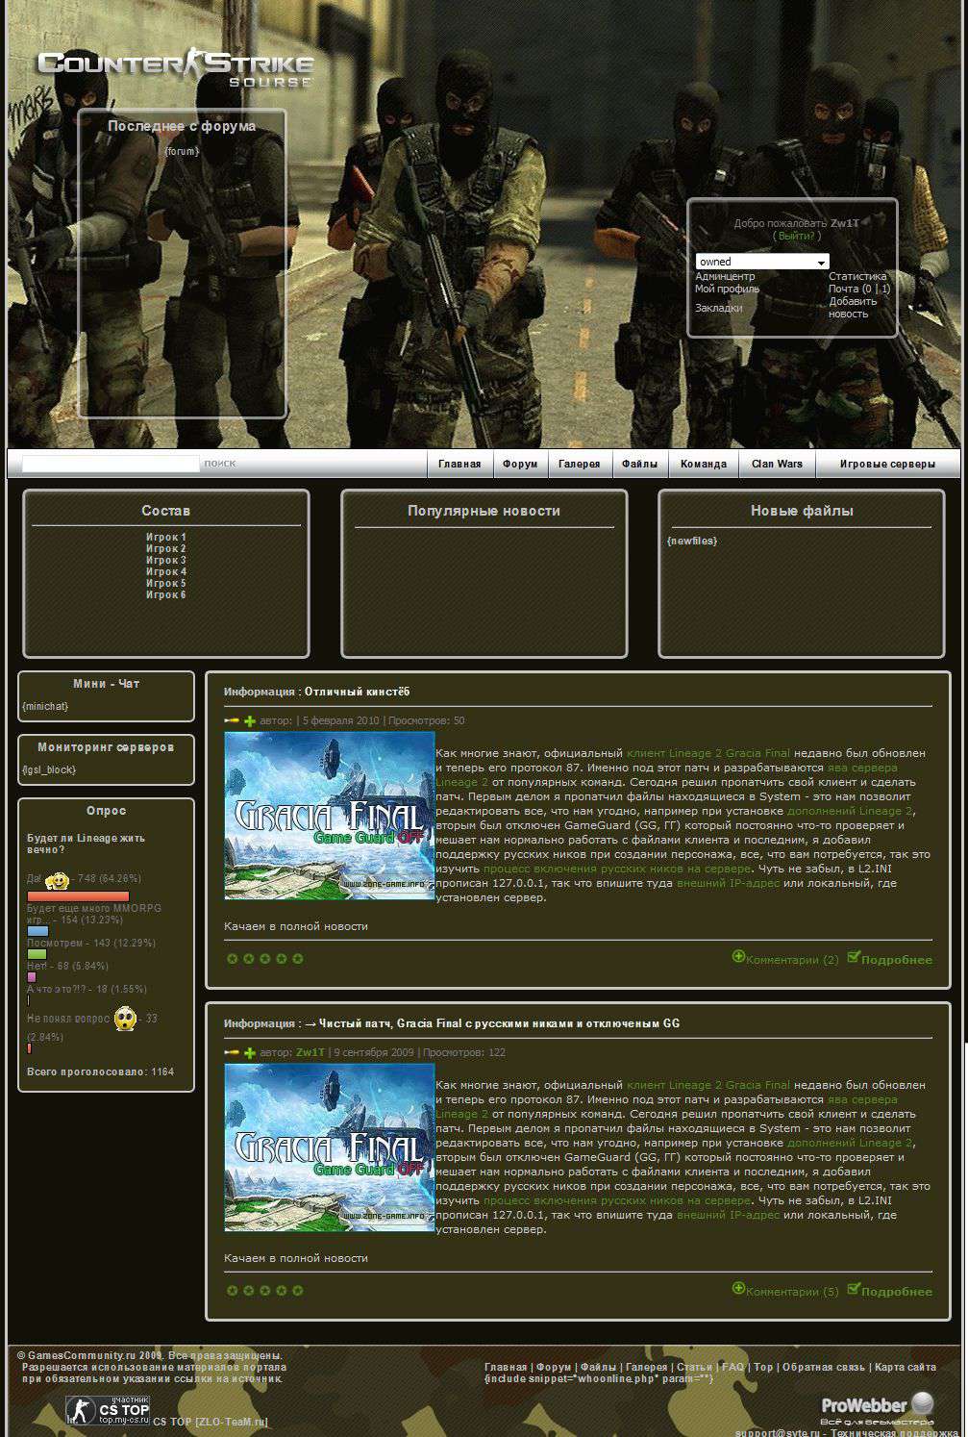Screen dimensions: 968x1437
Task: Click the first rating star of the 'Чистый патч' post
Action: 232,1290
